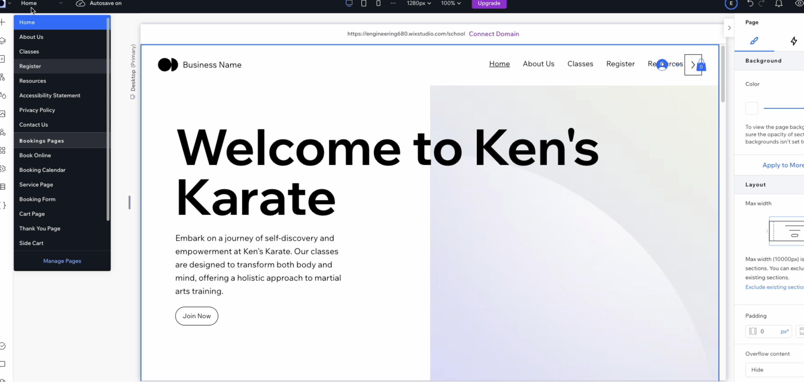Click the Desktop (Primary) breakpoint label
Image resolution: width=804 pixels, height=382 pixels.
[133, 68]
